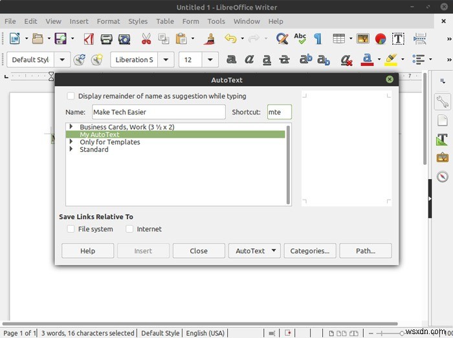Click the Shortcut field containing mte
The height and width of the screenshot is (338, 453).
click(x=280, y=112)
